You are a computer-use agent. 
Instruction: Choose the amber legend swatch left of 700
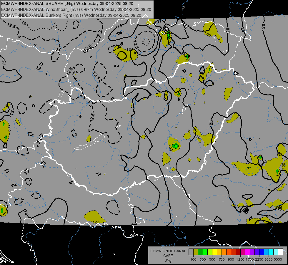tap(219, 252)
